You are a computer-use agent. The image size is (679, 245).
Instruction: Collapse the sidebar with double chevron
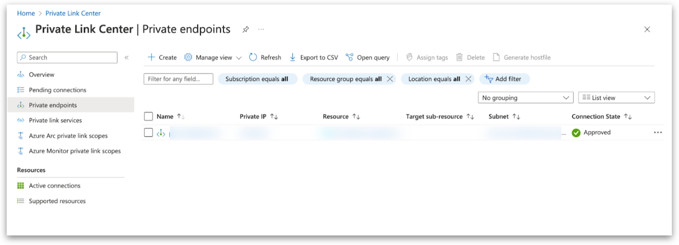click(x=127, y=57)
